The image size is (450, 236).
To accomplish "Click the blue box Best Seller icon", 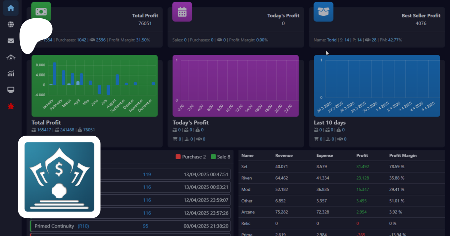I will tap(323, 12).
